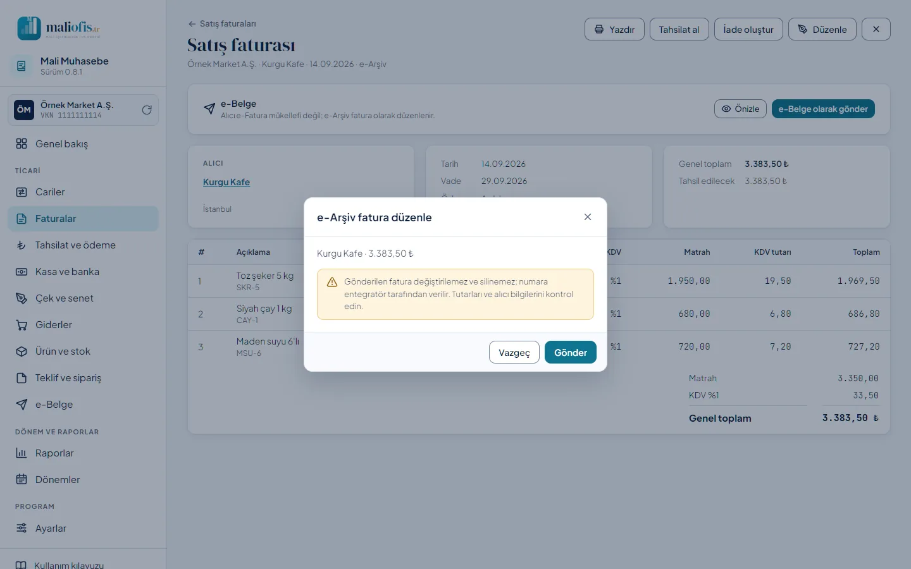Go to Cariler in the sidebar

pos(83,192)
